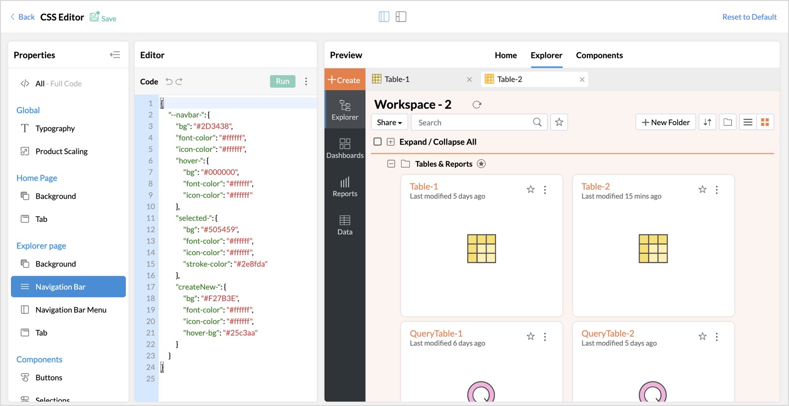This screenshot has height=406, width=789.
Task: Click the Create button
Action: 345,80
